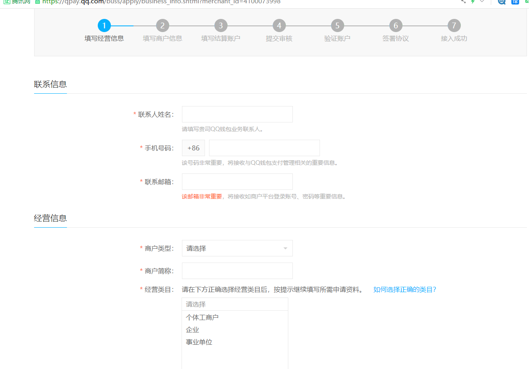Choose 事业单位 in the category list

pos(199,342)
